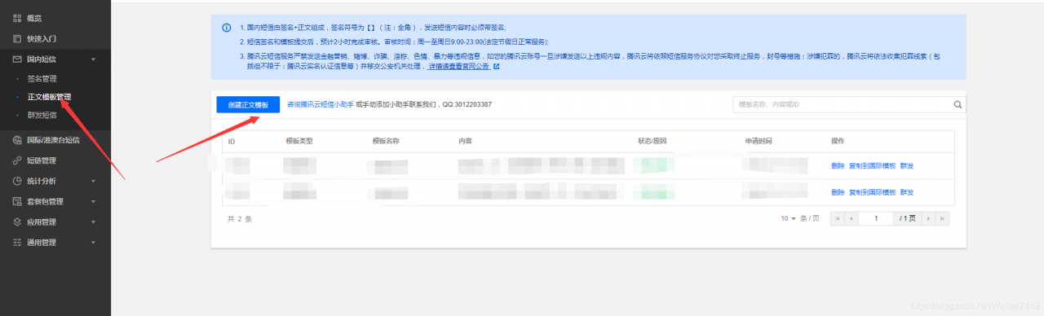
Task: Click the 快速入门 sidebar icon
Action: tap(17, 38)
